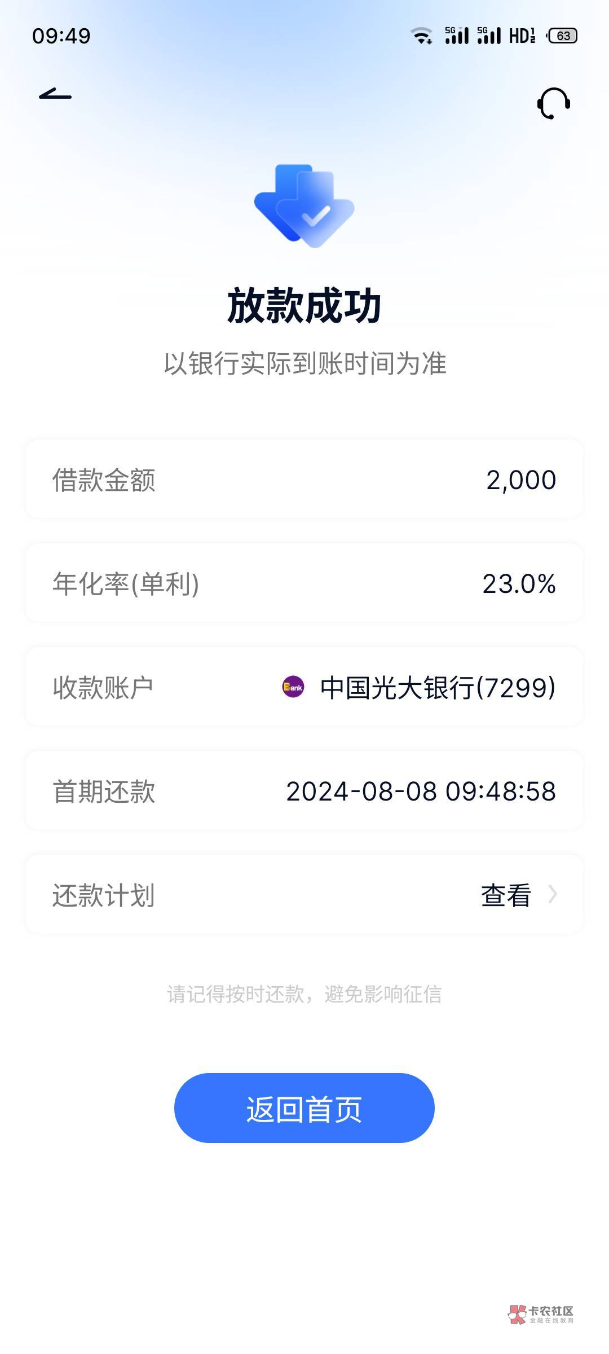Screen dimensions: 609x1354
Task: Tap the battery level indicator
Action: pyautogui.click(x=562, y=36)
